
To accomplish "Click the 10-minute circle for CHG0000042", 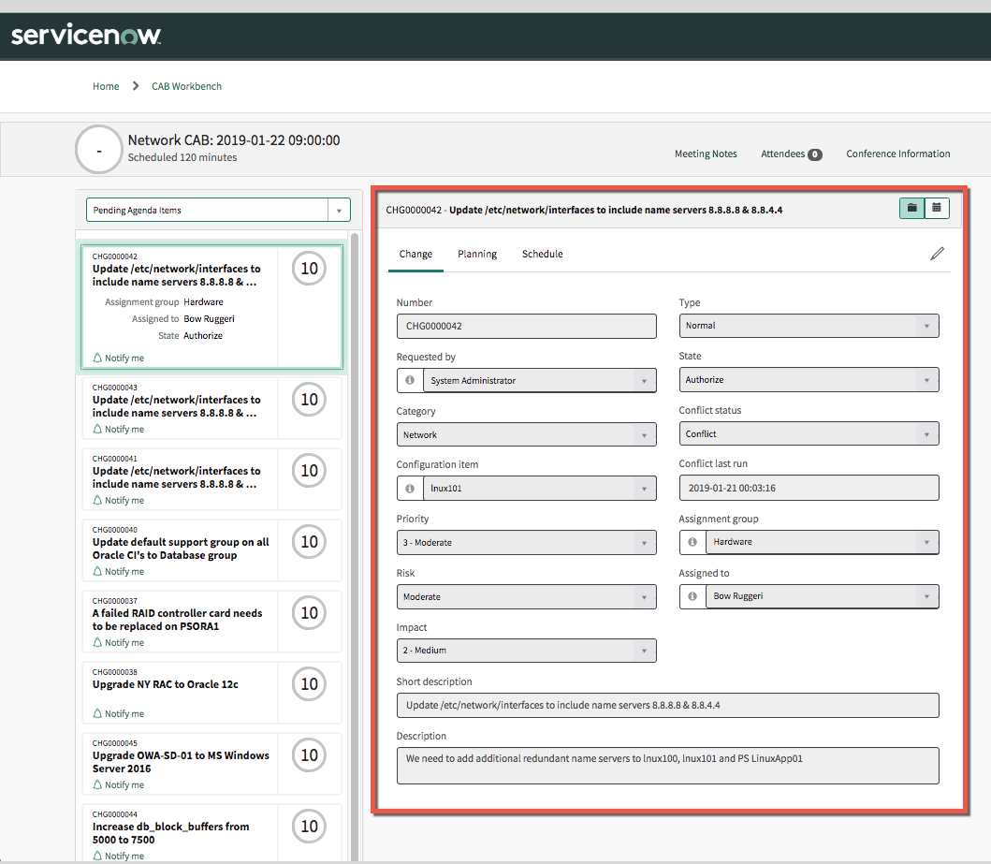I will pos(309,269).
